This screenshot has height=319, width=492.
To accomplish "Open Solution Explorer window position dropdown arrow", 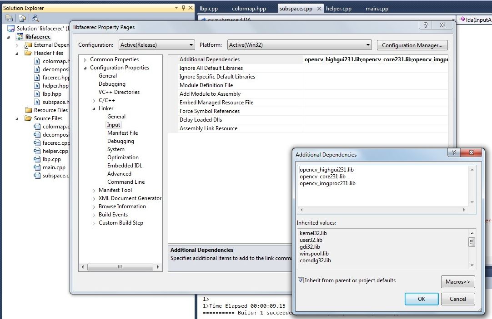I will [x=176, y=8].
